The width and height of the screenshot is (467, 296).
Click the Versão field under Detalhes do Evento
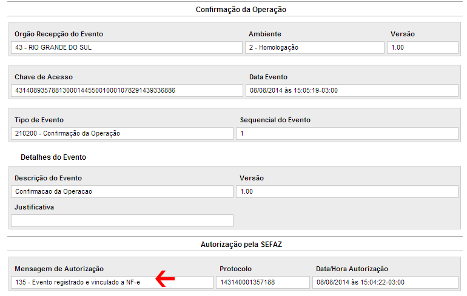click(x=347, y=191)
